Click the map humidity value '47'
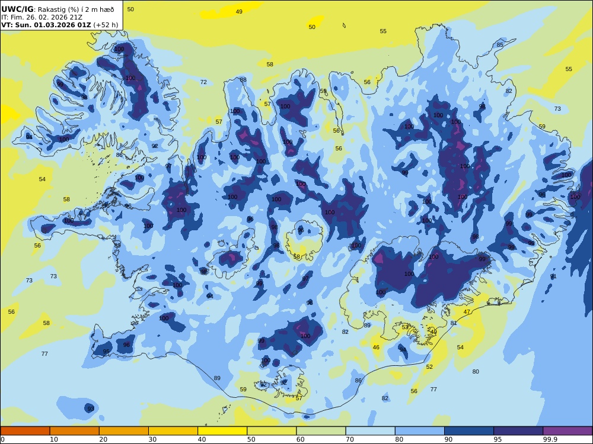This screenshot has height=444, width=593. tap(467, 312)
